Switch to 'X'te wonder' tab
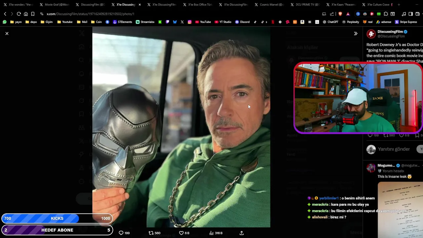The width and height of the screenshot is (423, 238). click(18, 5)
